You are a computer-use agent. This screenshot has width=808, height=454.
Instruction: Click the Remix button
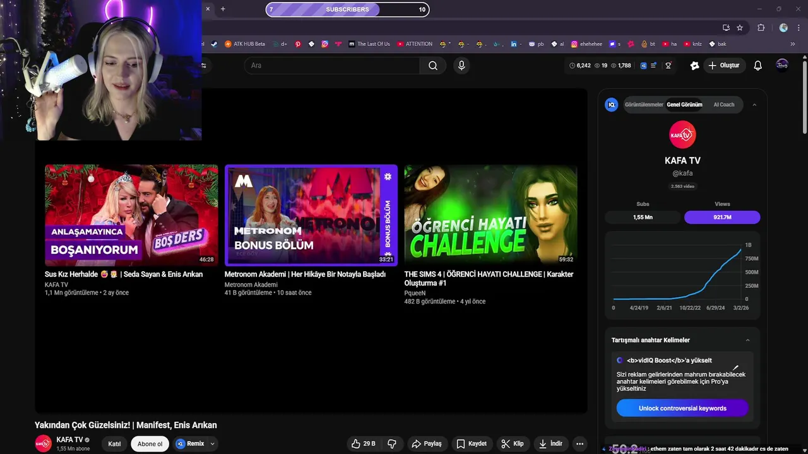point(190,444)
